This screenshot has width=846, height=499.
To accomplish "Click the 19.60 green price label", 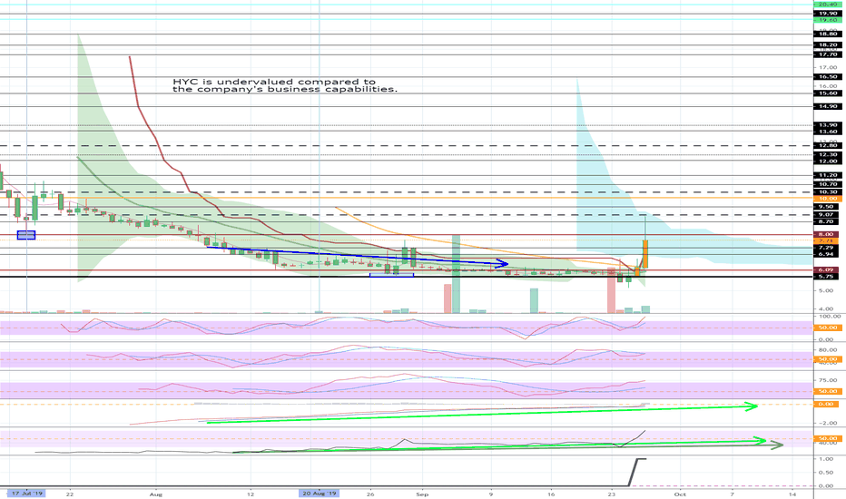I will [x=828, y=20].
